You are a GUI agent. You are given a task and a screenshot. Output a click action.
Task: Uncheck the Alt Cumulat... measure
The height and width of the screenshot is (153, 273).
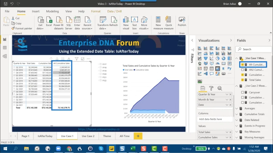point(242,65)
